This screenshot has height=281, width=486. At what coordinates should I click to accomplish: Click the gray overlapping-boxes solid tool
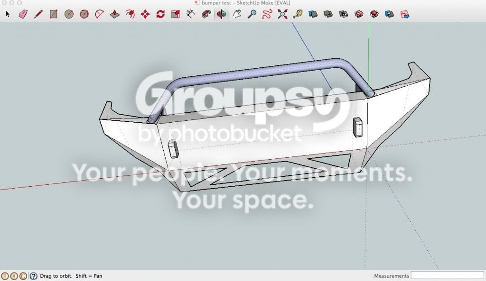328,14
